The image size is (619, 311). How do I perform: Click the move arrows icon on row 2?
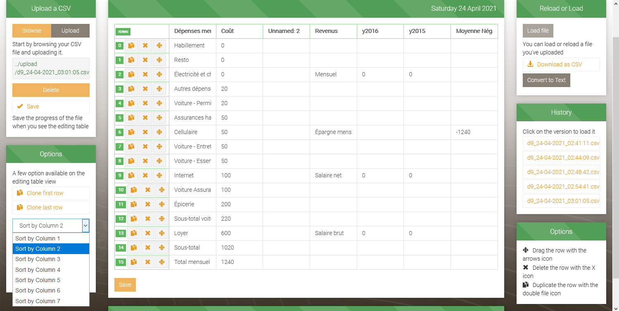click(x=159, y=75)
